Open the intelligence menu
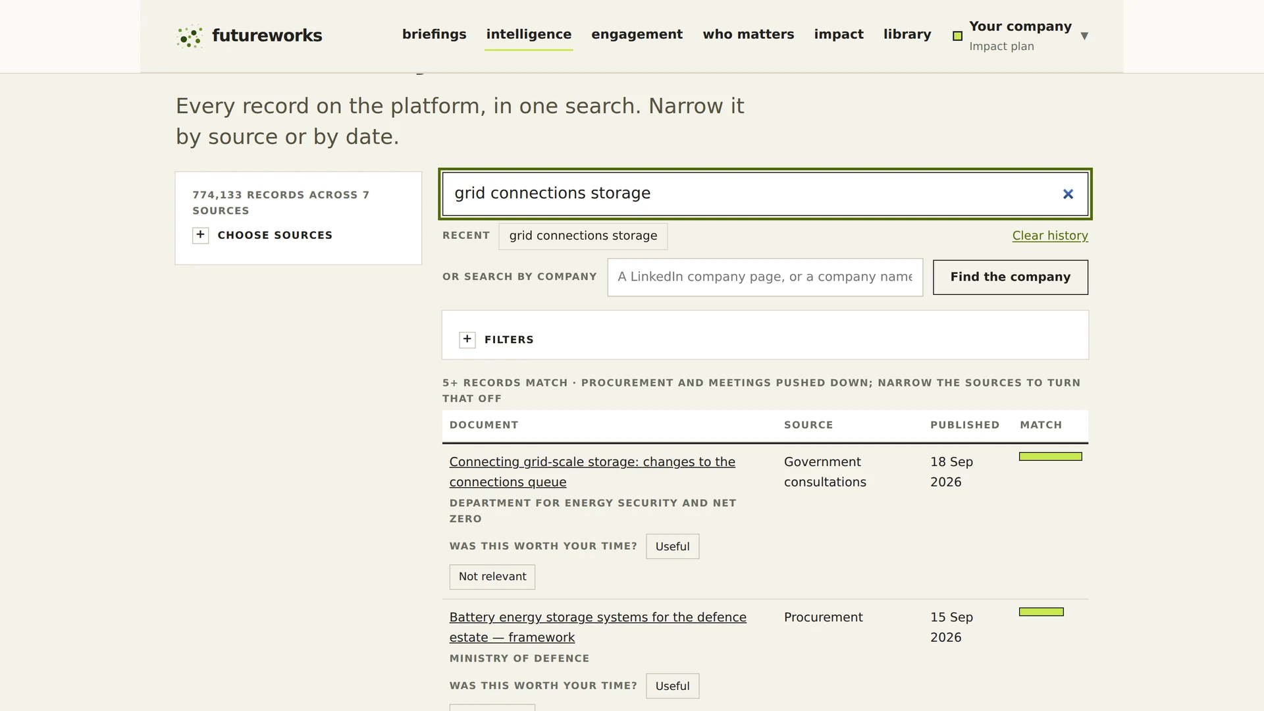Viewport: 1264px width, 711px height. (529, 34)
